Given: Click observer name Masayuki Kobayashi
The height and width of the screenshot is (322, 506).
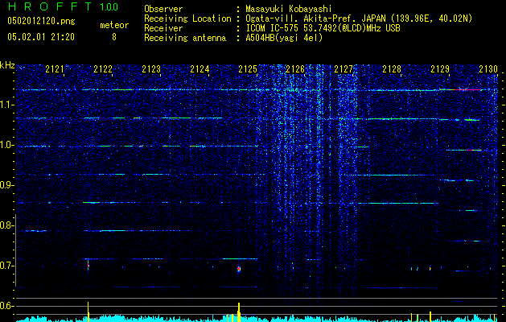Looking at the screenshot, I should pos(289,9).
